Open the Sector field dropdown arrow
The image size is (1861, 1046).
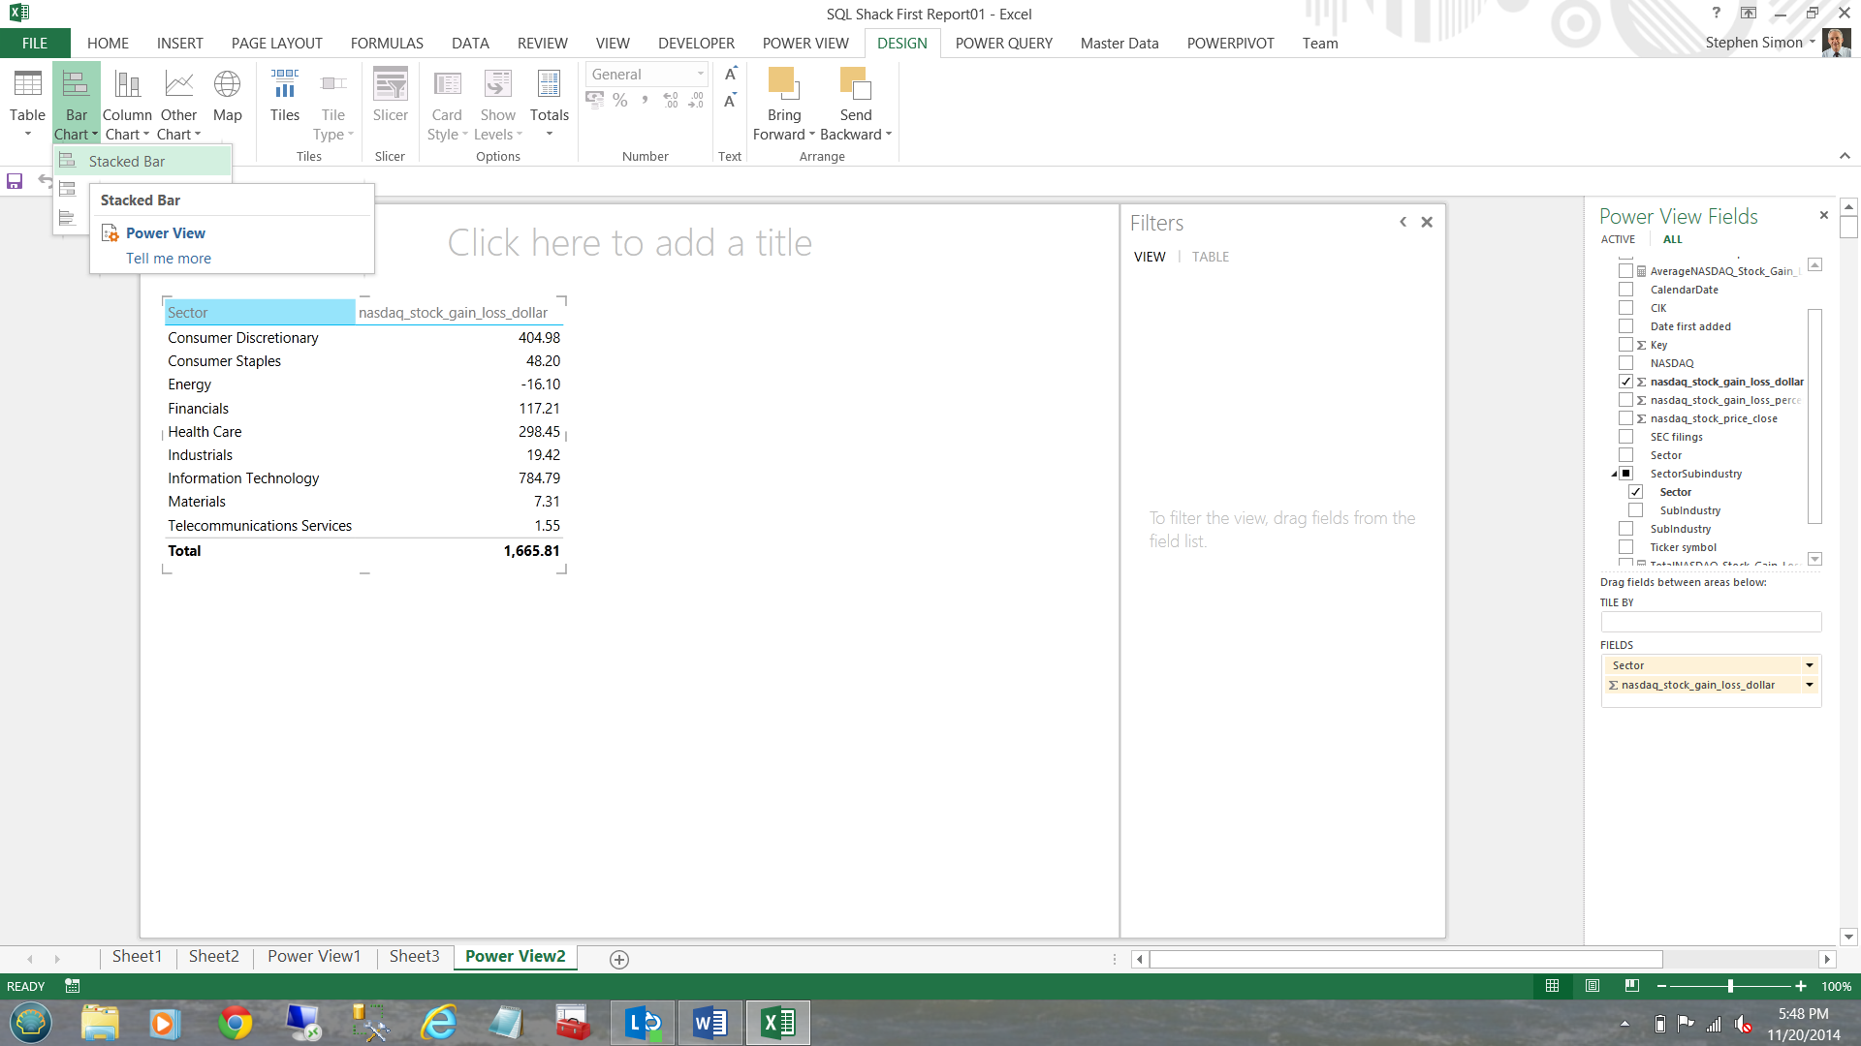[1809, 665]
